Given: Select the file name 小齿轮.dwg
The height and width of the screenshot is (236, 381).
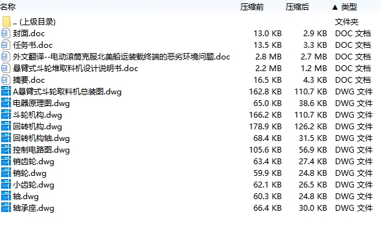Looking at the screenshot, I should click(34, 185).
